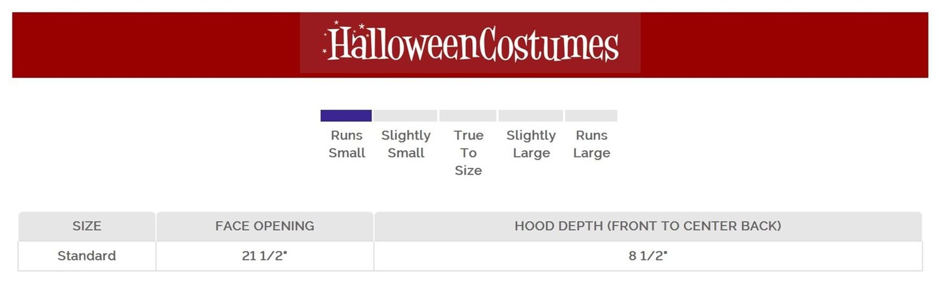Image resolution: width=939 pixels, height=289 pixels.
Task: Click the purple Runs Small fit bar
Action: 346,115
